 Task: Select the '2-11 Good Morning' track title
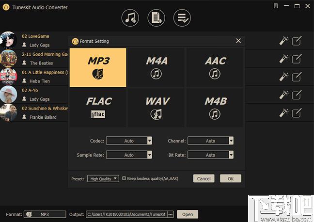point(45,54)
